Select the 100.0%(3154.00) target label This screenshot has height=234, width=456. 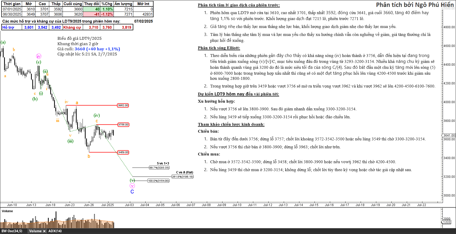click(x=158, y=181)
